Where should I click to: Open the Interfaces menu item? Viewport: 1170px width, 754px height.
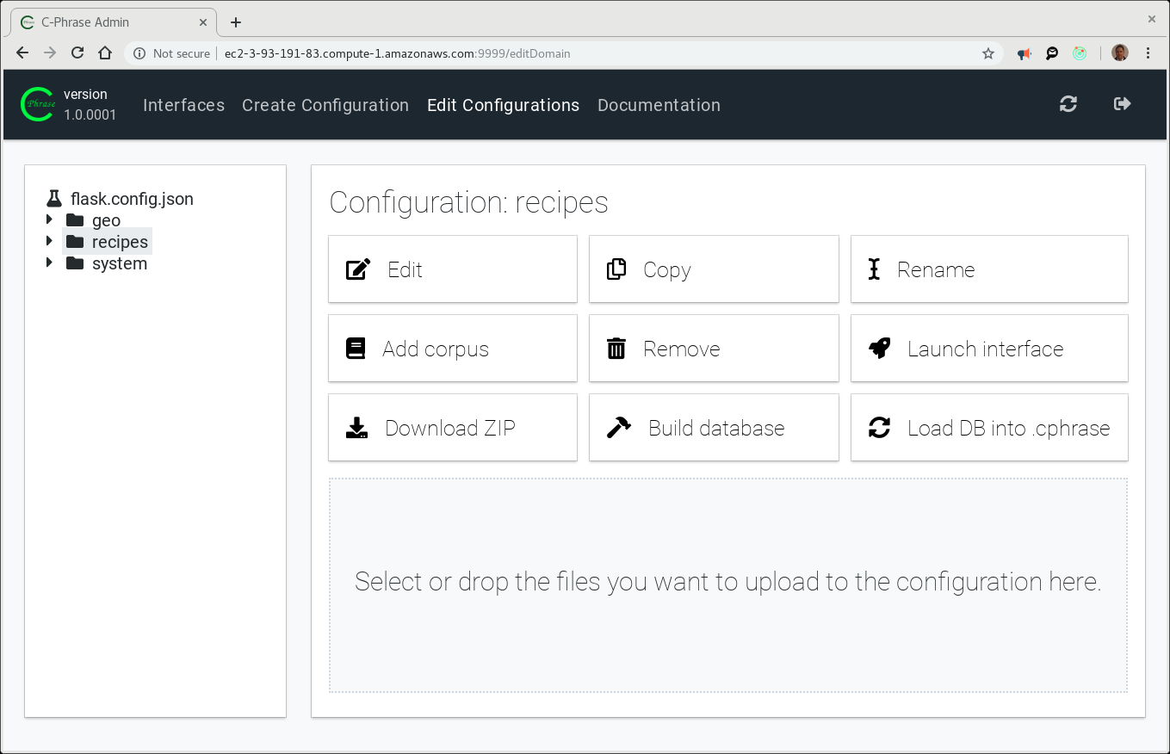(x=183, y=105)
